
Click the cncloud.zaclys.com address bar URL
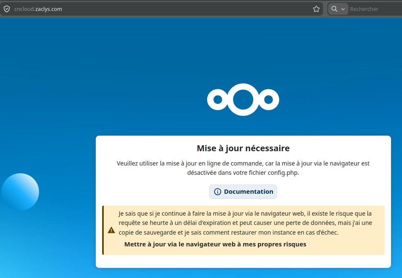coord(38,9)
